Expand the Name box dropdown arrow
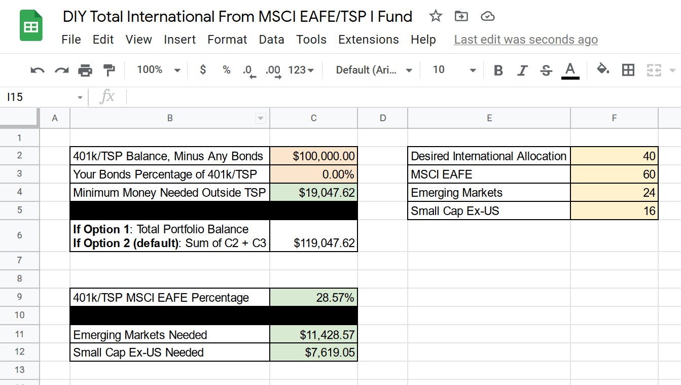 [x=80, y=97]
